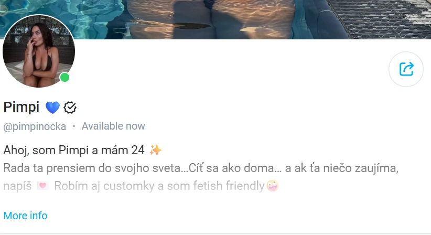The image size is (431, 235).
Task: Click the verified checkmark badge next to Pimpi
Action: (70, 108)
